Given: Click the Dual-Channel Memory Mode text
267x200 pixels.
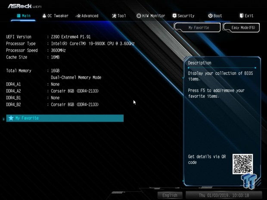Looking at the screenshot, I should click(76, 77).
